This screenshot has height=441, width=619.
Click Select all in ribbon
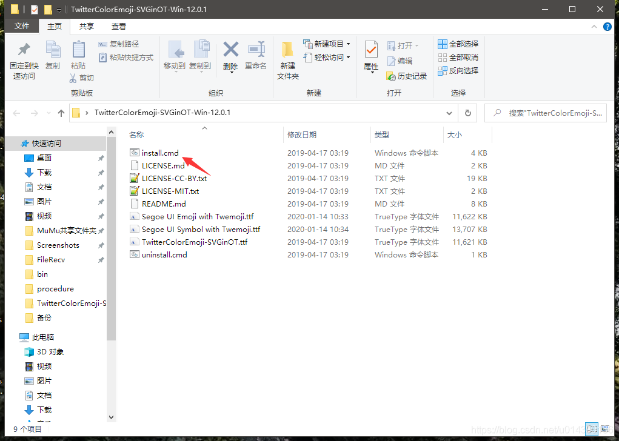(x=458, y=44)
